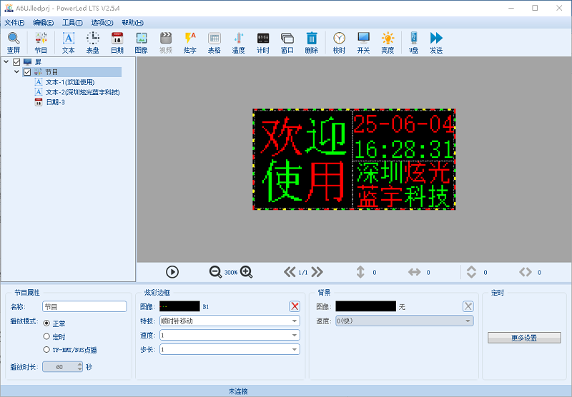This screenshot has height=397, width=572.
Task: Collapse the 节目 tree node
Action: [17, 72]
